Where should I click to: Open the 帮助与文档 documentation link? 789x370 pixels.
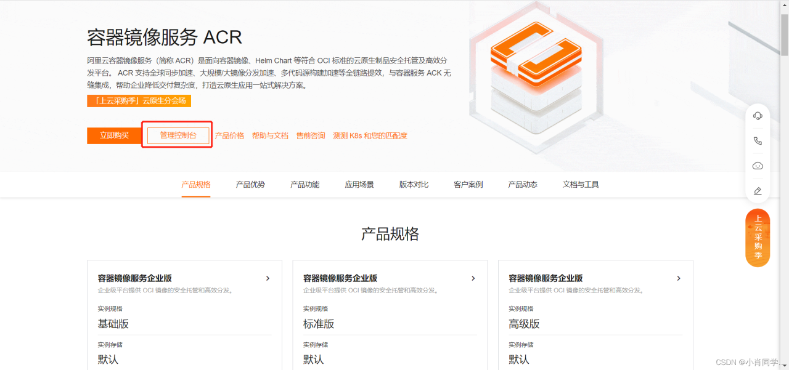269,135
